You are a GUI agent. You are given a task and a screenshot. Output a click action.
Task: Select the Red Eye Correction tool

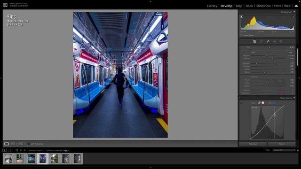pos(275,41)
